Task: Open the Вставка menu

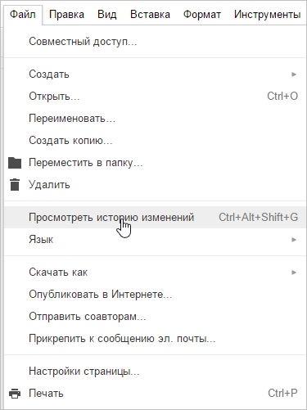Action: (x=150, y=14)
